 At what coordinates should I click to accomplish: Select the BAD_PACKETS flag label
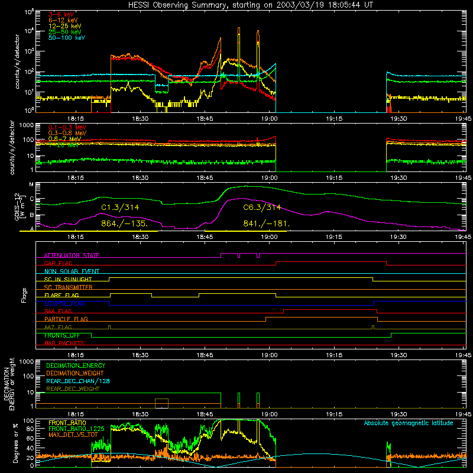tap(64, 343)
